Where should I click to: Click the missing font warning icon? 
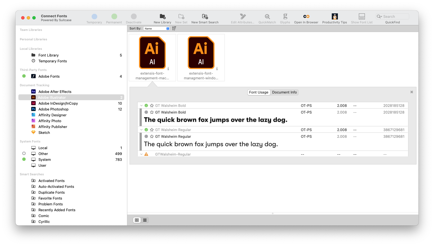click(x=146, y=154)
